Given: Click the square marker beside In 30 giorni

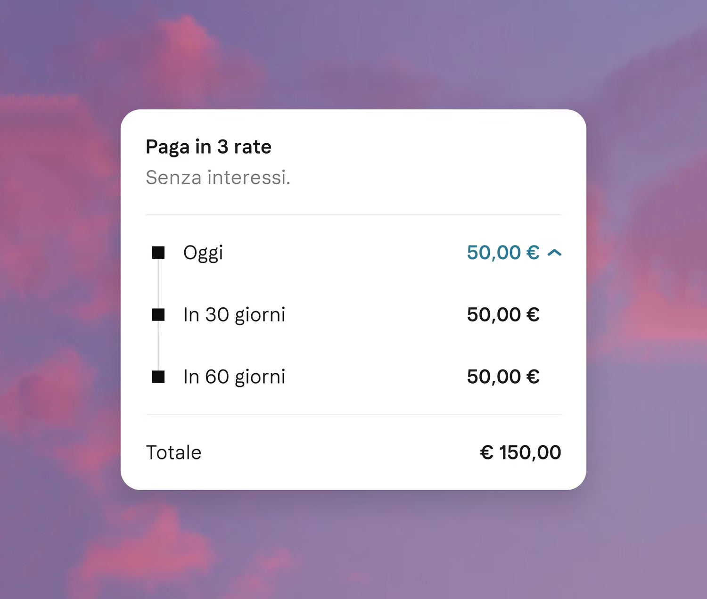Looking at the screenshot, I should pos(158,315).
